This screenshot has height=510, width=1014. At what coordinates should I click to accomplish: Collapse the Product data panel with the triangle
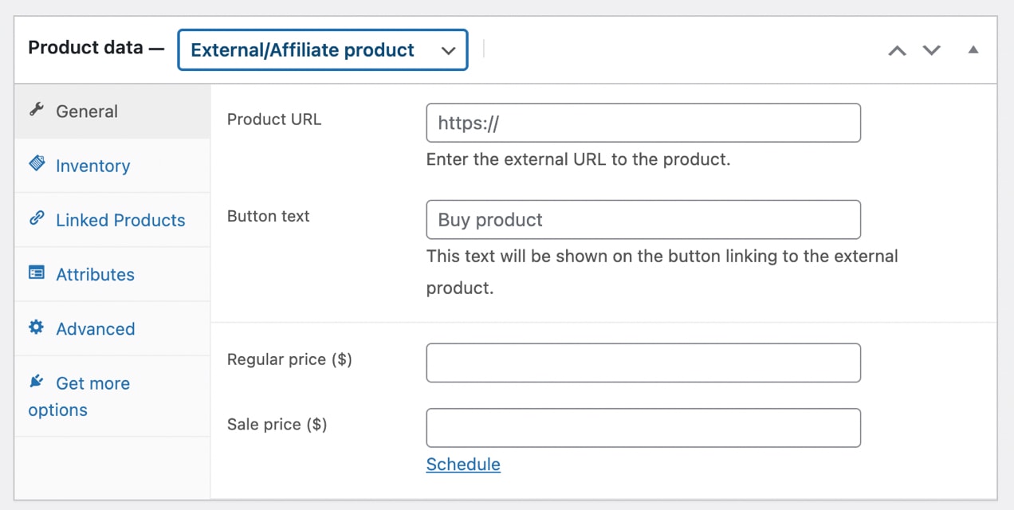tap(973, 49)
